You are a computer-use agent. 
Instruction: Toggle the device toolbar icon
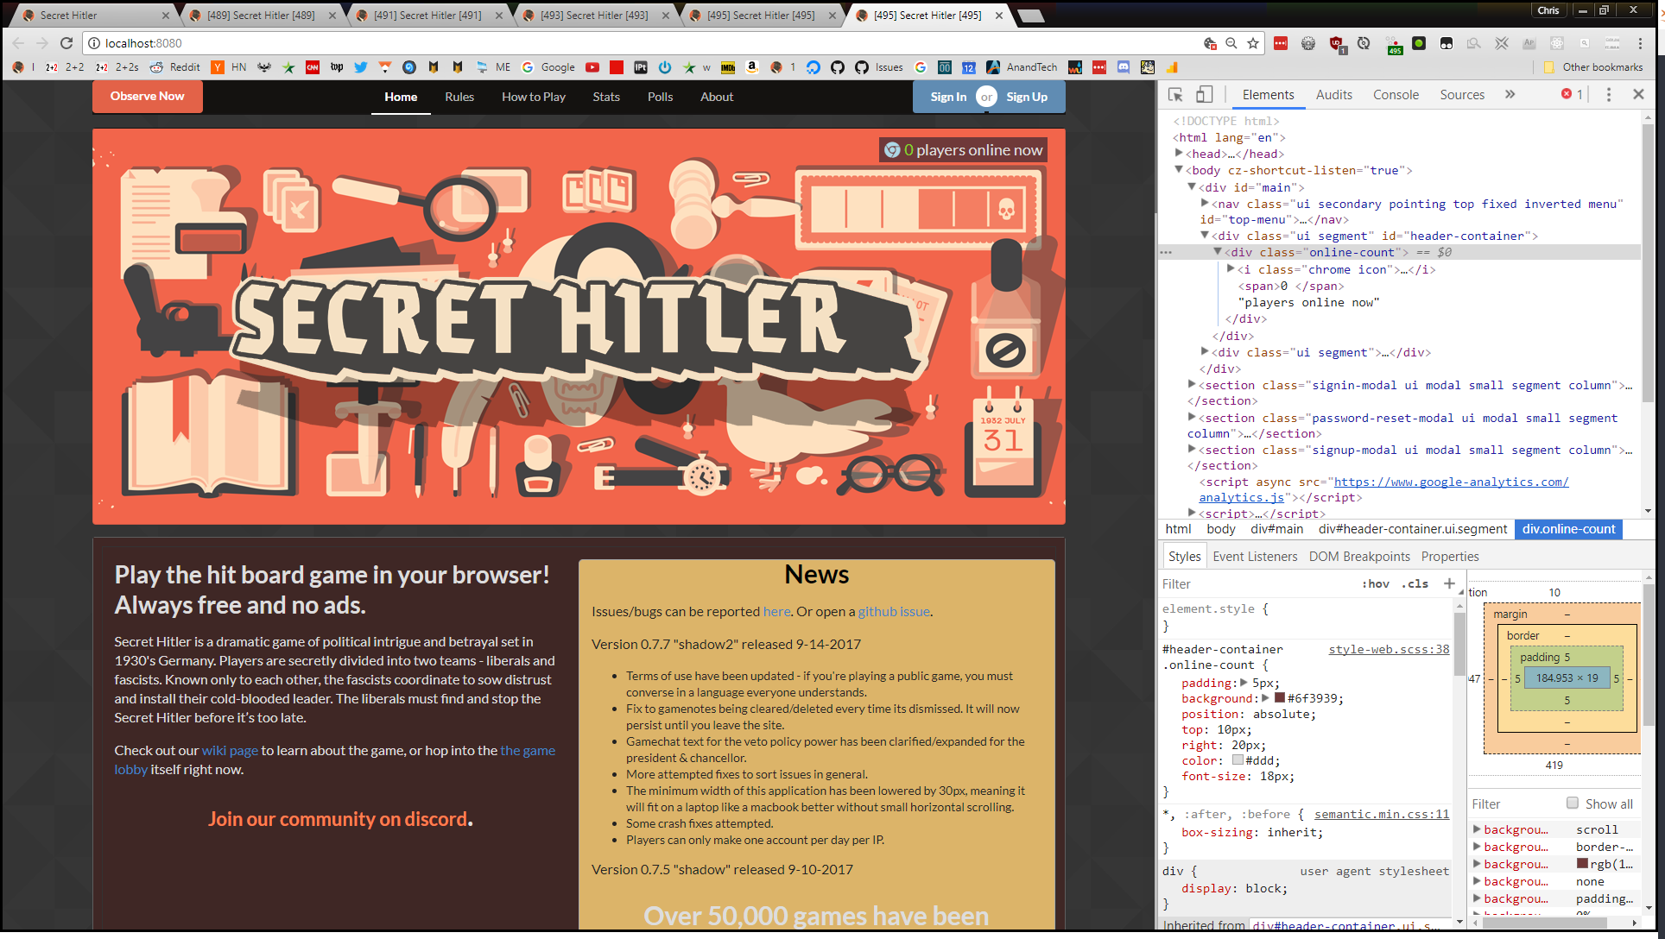[1204, 95]
